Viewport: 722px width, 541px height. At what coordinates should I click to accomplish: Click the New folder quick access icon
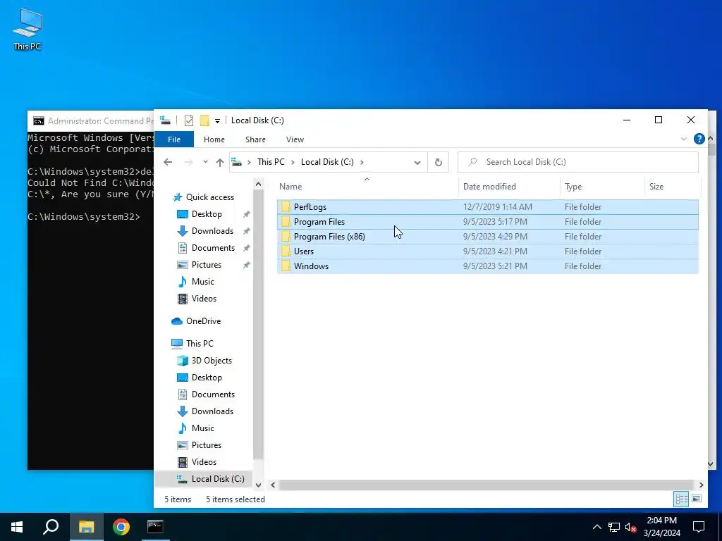pyautogui.click(x=204, y=120)
